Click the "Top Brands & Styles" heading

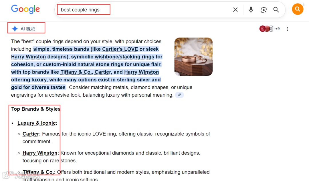pyautogui.click(x=36, y=109)
